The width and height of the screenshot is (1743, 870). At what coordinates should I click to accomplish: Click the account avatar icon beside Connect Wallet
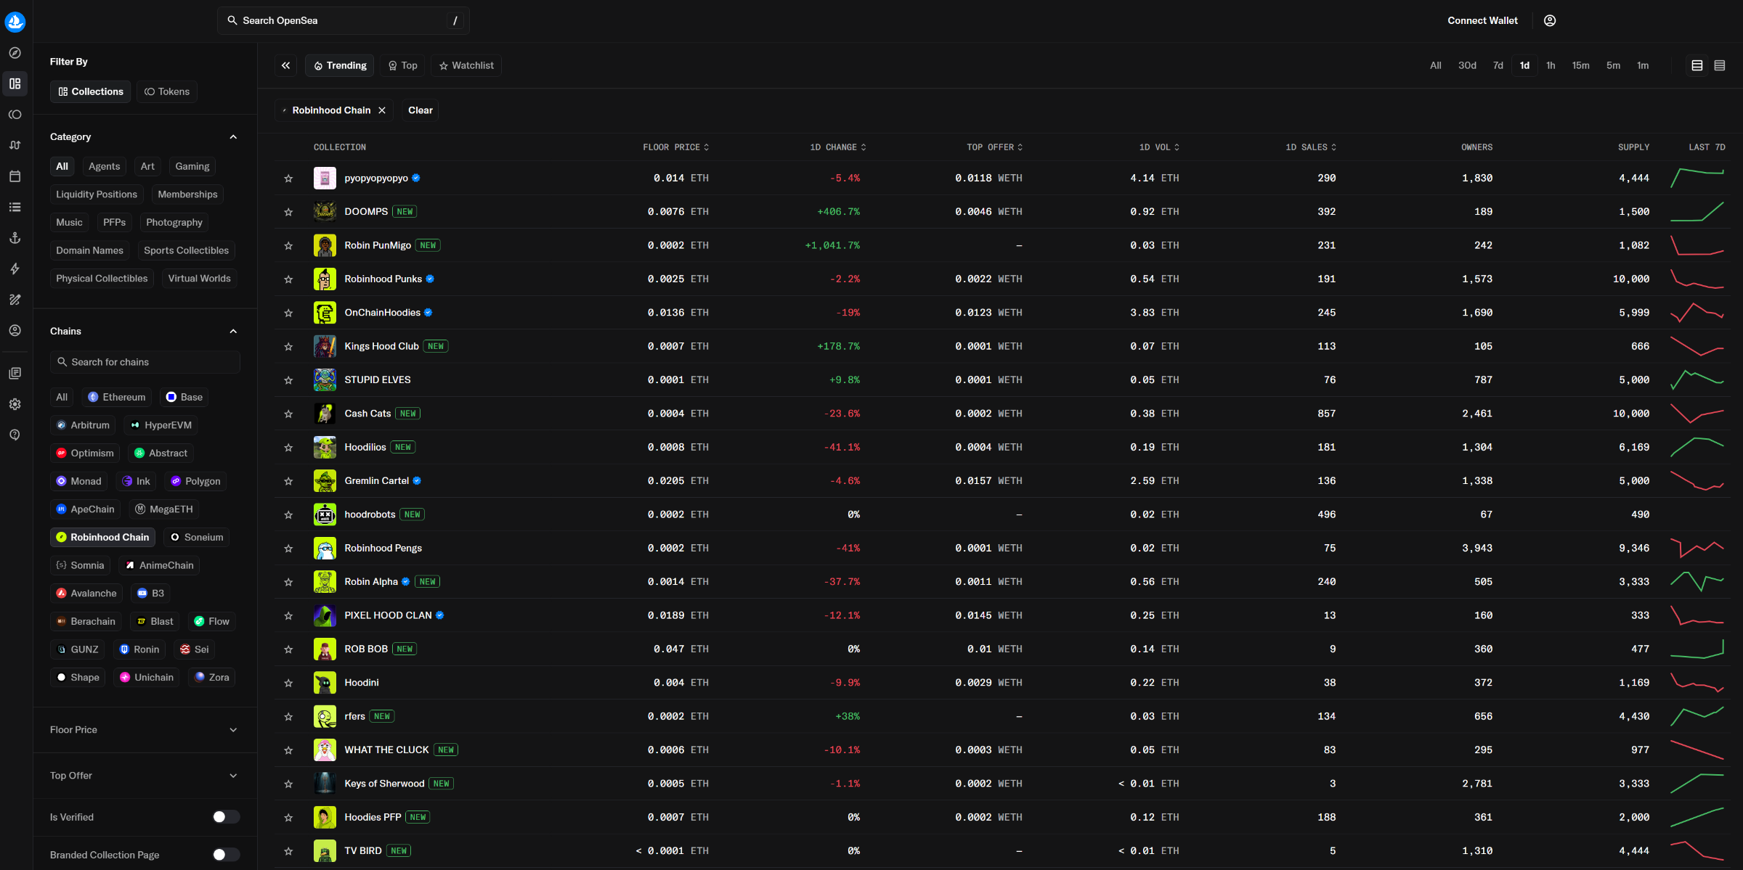point(1550,20)
